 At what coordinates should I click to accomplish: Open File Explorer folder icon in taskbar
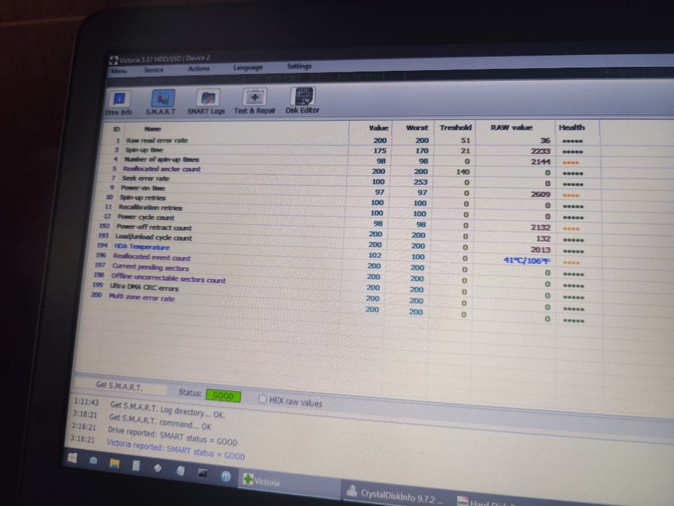[x=114, y=463]
